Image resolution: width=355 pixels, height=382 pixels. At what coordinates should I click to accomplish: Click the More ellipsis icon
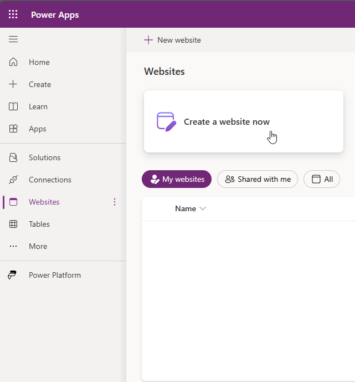pos(13,246)
